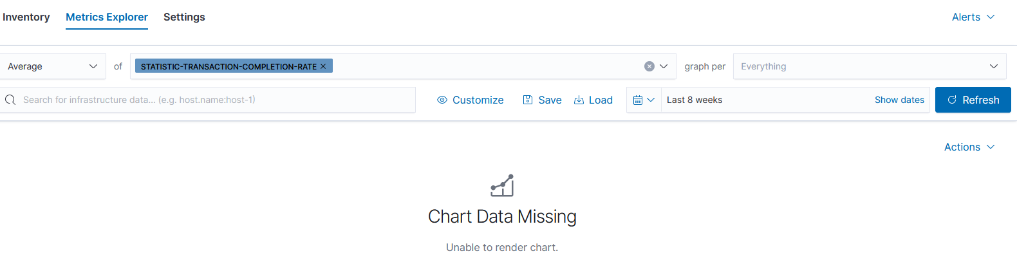The height and width of the screenshot is (260, 1017).
Task: Open the chart Actions menu
Action: pyautogui.click(x=969, y=147)
